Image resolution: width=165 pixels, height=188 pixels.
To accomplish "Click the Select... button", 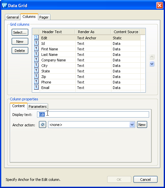I will click(x=20, y=32).
